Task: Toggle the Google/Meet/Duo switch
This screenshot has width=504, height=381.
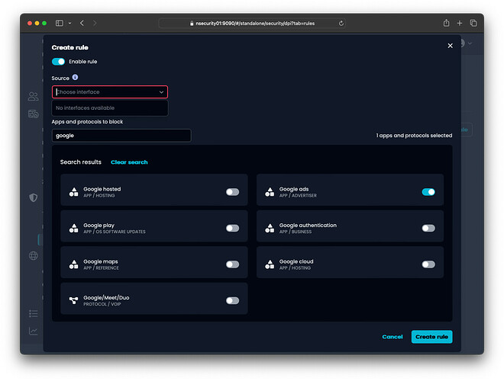Action: 232,300
